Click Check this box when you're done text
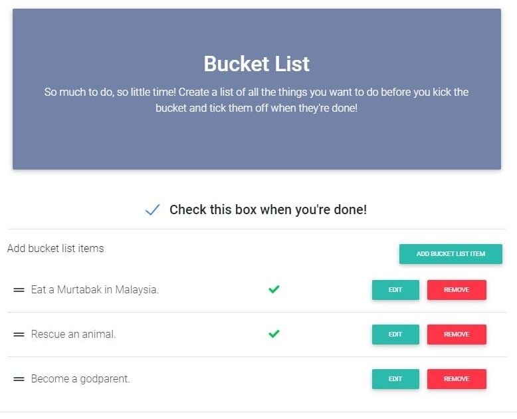The height and width of the screenshot is (419, 517). (x=268, y=210)
